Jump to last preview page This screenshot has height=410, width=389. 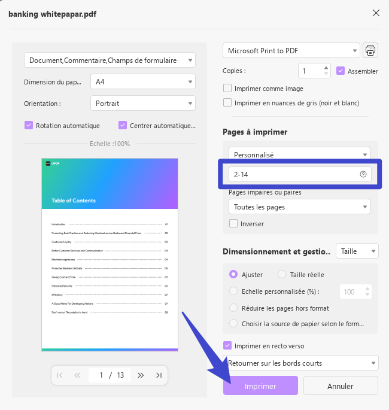[159, 375]
